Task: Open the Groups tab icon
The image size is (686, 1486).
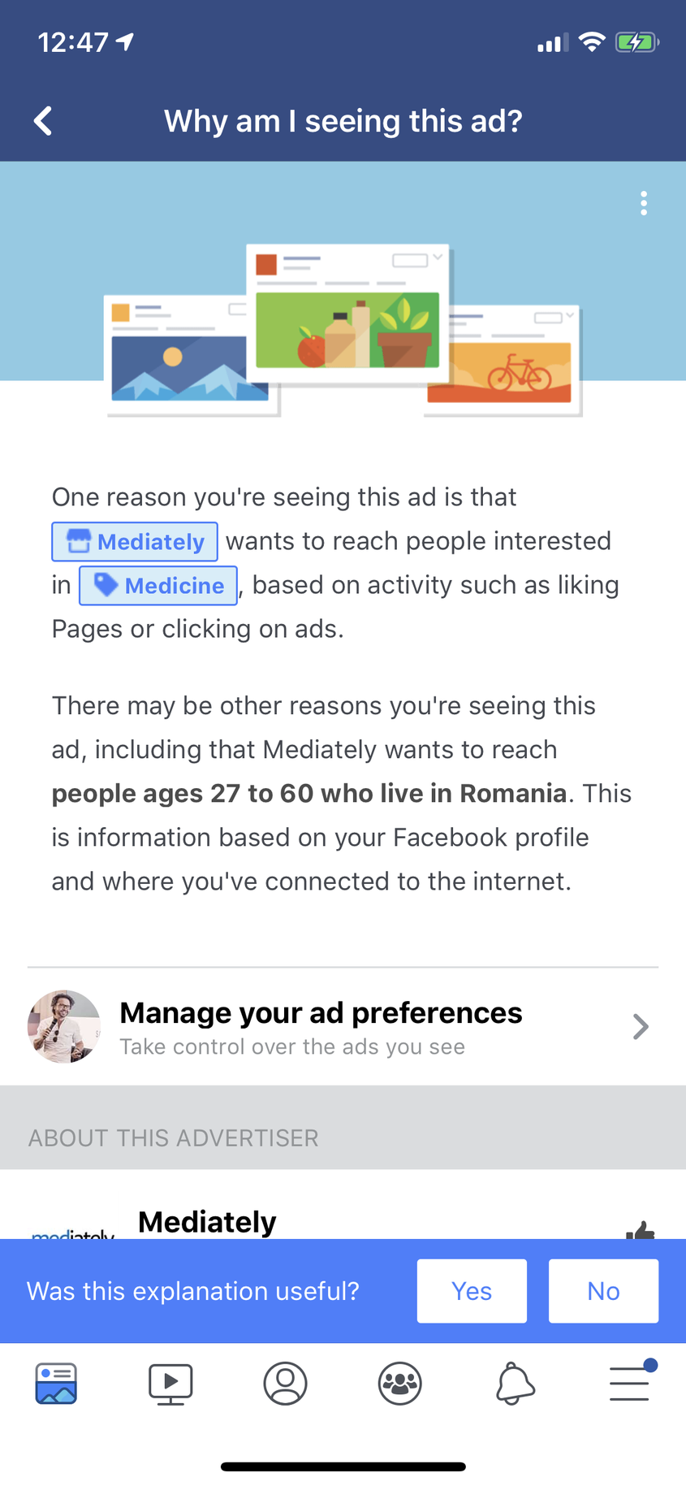Action: pyautogui.click(x=399, y=1383)
